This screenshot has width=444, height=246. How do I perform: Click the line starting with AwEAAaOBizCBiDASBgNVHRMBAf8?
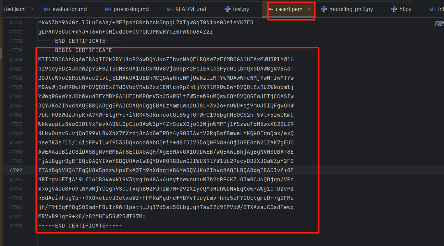(166, 152)
